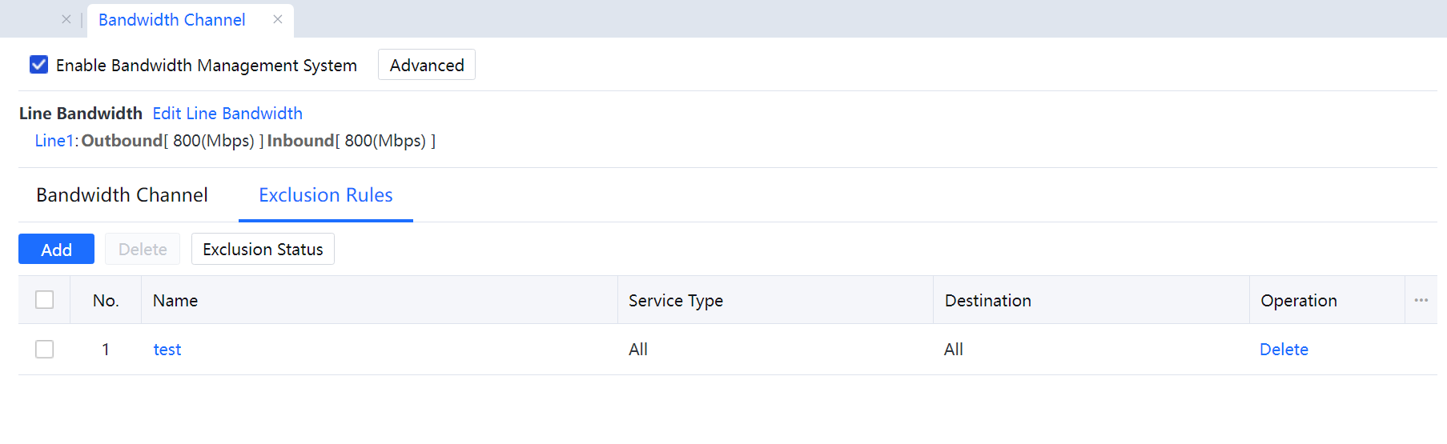Click the Service Type column header
The width and height of the screenshot is (1447, 444).
point(675,301)
